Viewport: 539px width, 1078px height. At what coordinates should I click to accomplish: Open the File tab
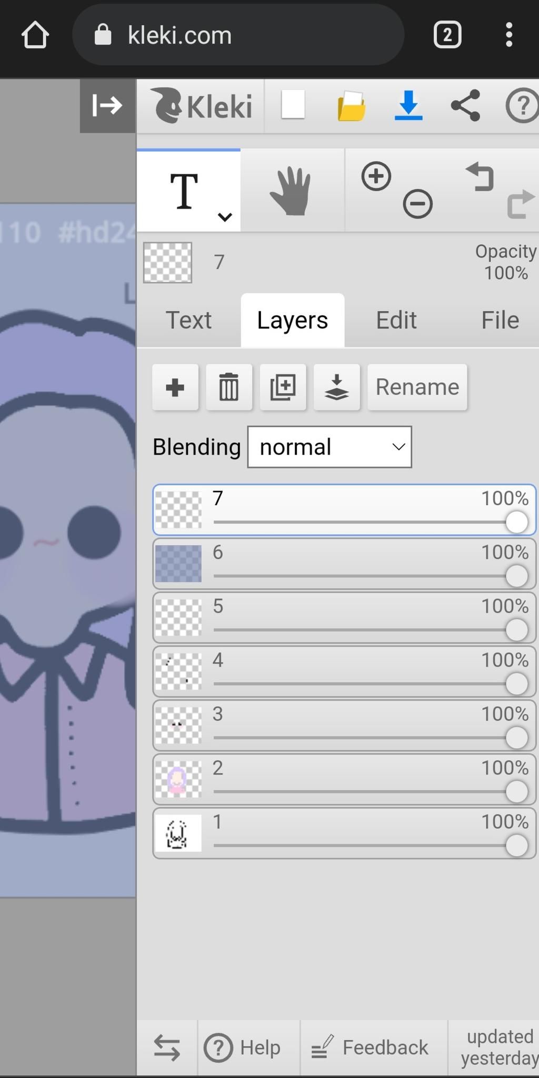500,320
